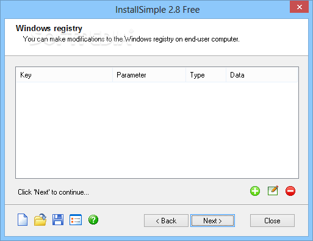This screenshot has width=313, height=241.
Task: Create a new project with blank page icon
Action: point(23,220)
